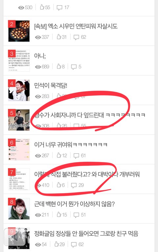The height and width of the screenshot is (252, 158).
Task: Open post 정화글임 정상들 안 들어오면
Action: click(86, 233)
